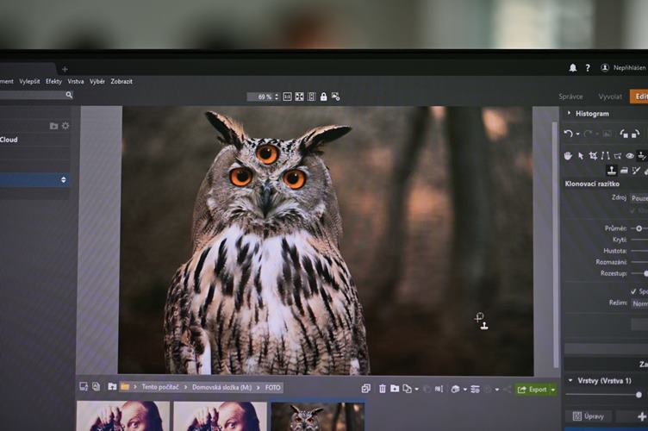Click the Úpravy button

coord(588,416)
